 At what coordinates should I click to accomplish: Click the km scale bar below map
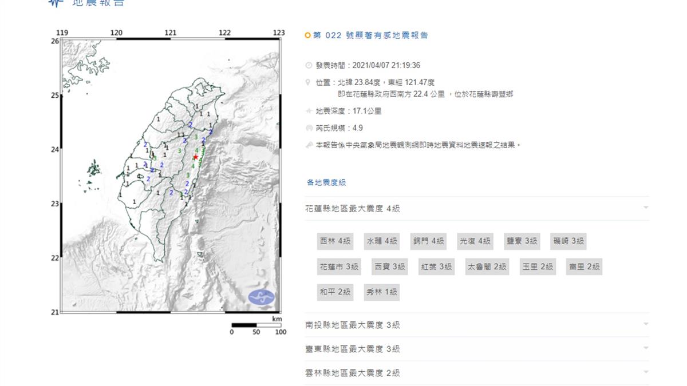pos(256,325)
